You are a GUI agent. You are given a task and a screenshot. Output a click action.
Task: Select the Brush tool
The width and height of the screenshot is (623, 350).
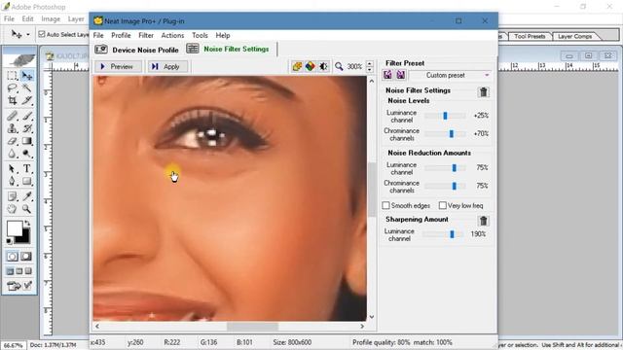click(27, 116)
